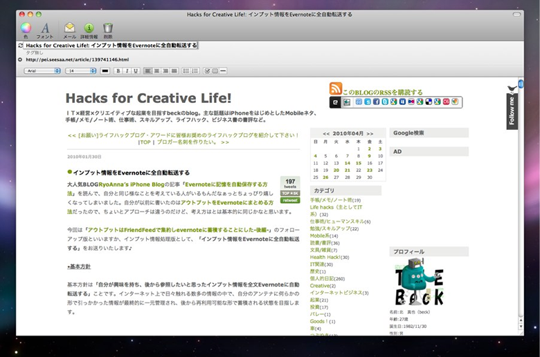The height and width of the screenshot is (357, 540).
Task: Open the 読書/書評 category link
Action: pyautogui.click(x=321, y=243)
